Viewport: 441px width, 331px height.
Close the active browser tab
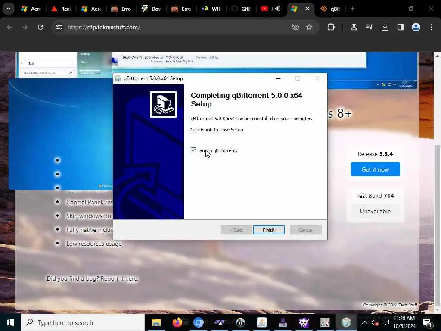click(x=307, y=9)
